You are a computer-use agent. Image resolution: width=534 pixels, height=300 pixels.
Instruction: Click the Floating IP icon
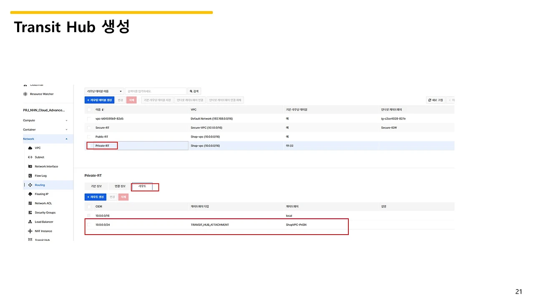point(30,194)
